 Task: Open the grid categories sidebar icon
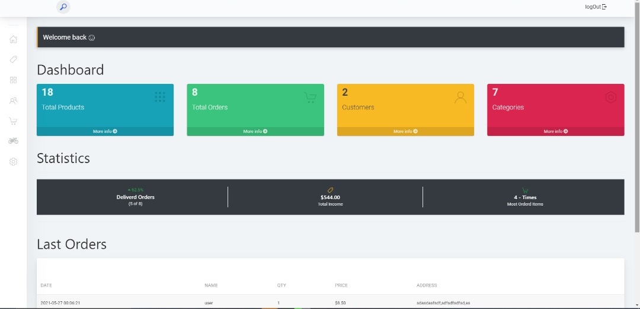tap(13, 80)
